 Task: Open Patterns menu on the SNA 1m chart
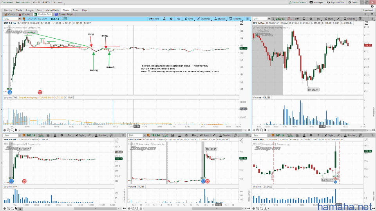[x=235, y=19]
